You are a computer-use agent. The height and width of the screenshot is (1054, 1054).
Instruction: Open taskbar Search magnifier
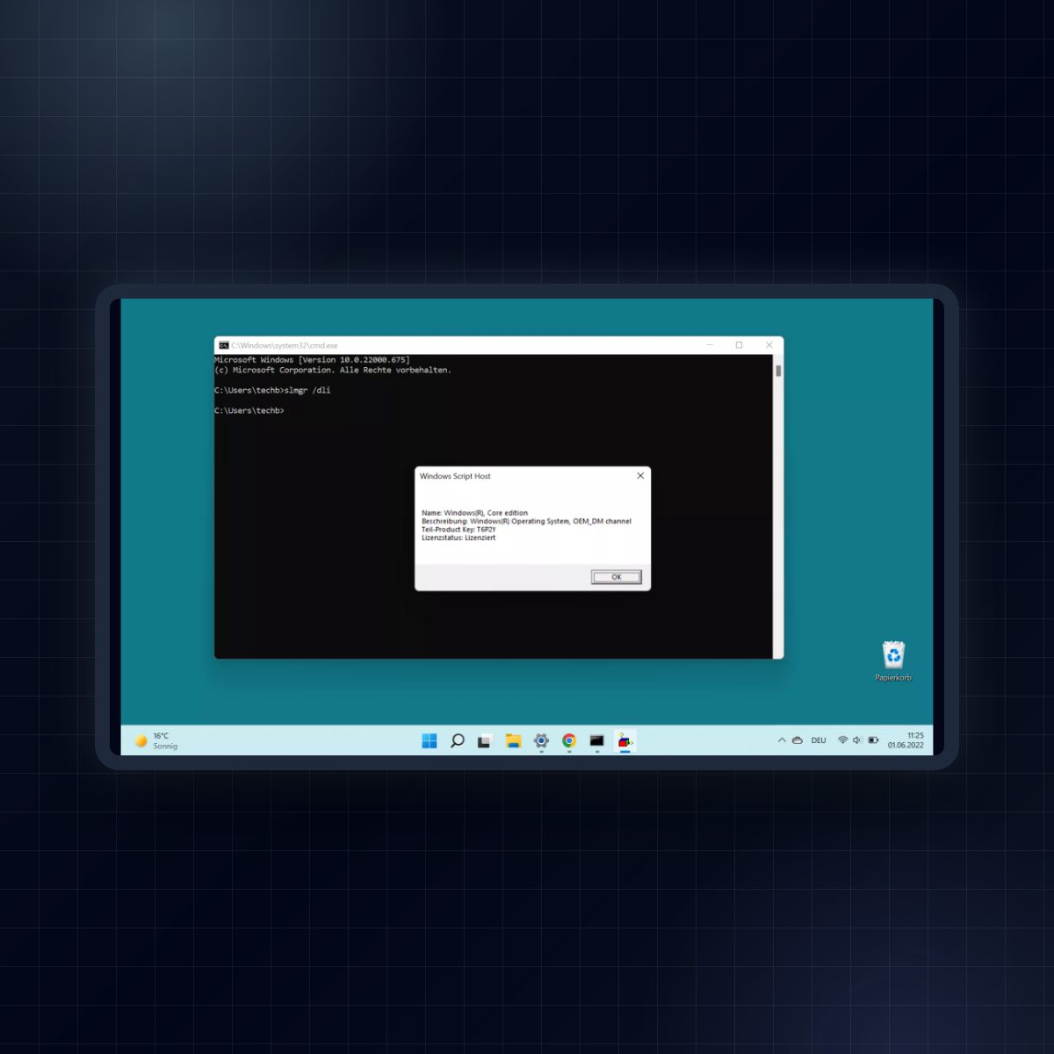pos(458,740)
